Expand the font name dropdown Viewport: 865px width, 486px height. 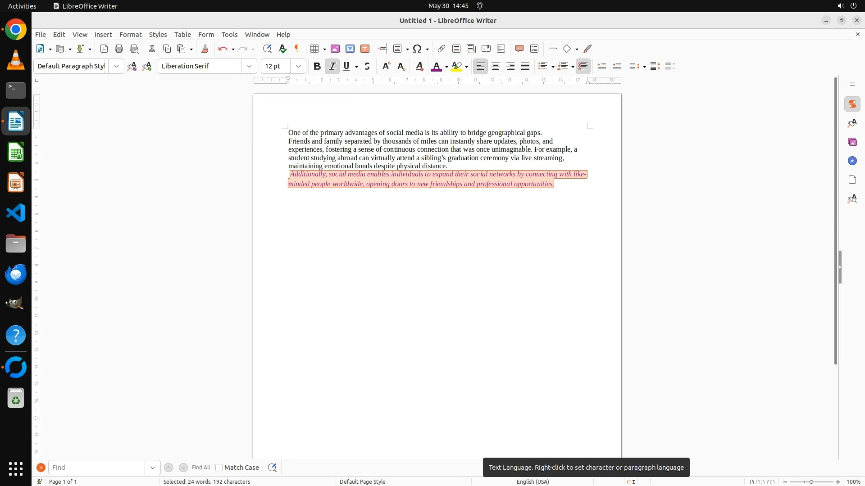(x=249, y=66)
